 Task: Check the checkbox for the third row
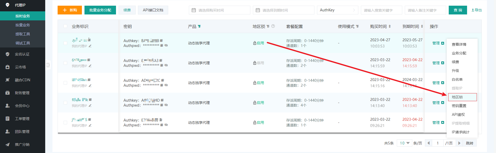pos(65,83)
